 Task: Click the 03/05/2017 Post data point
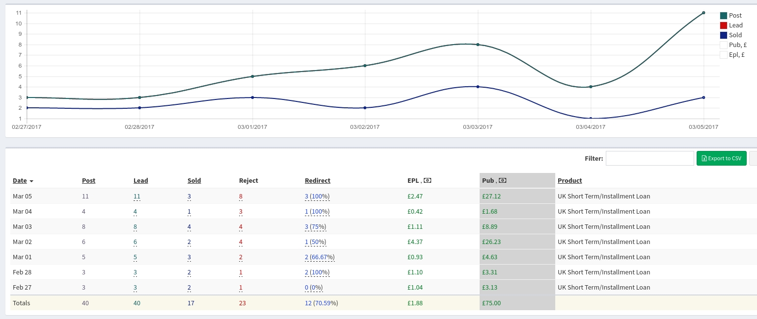[x=703, y=13]
